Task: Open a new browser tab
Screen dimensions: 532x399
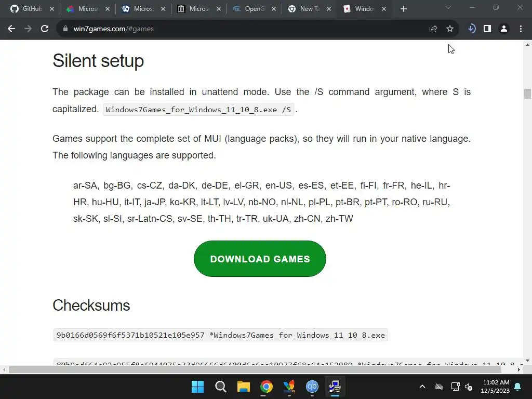Action: coord(403,9)
